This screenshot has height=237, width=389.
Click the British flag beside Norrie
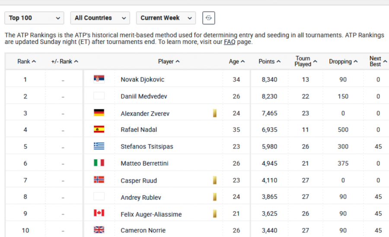point(99,230)
